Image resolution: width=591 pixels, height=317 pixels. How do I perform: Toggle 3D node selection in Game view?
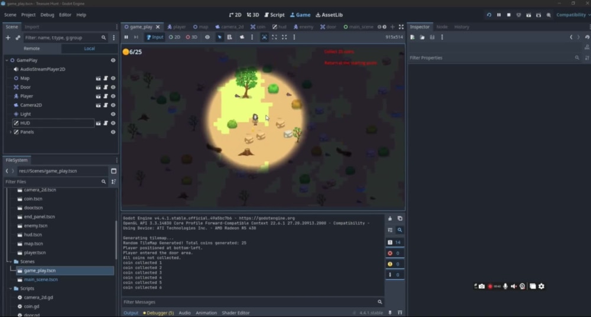(x=191, y=37)
